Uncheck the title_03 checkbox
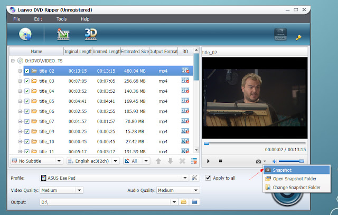This screenshot has height=215, width=338. coord(27,81)
